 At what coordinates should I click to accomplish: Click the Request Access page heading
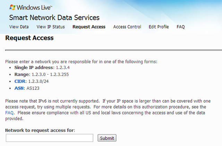click(29, 38)
